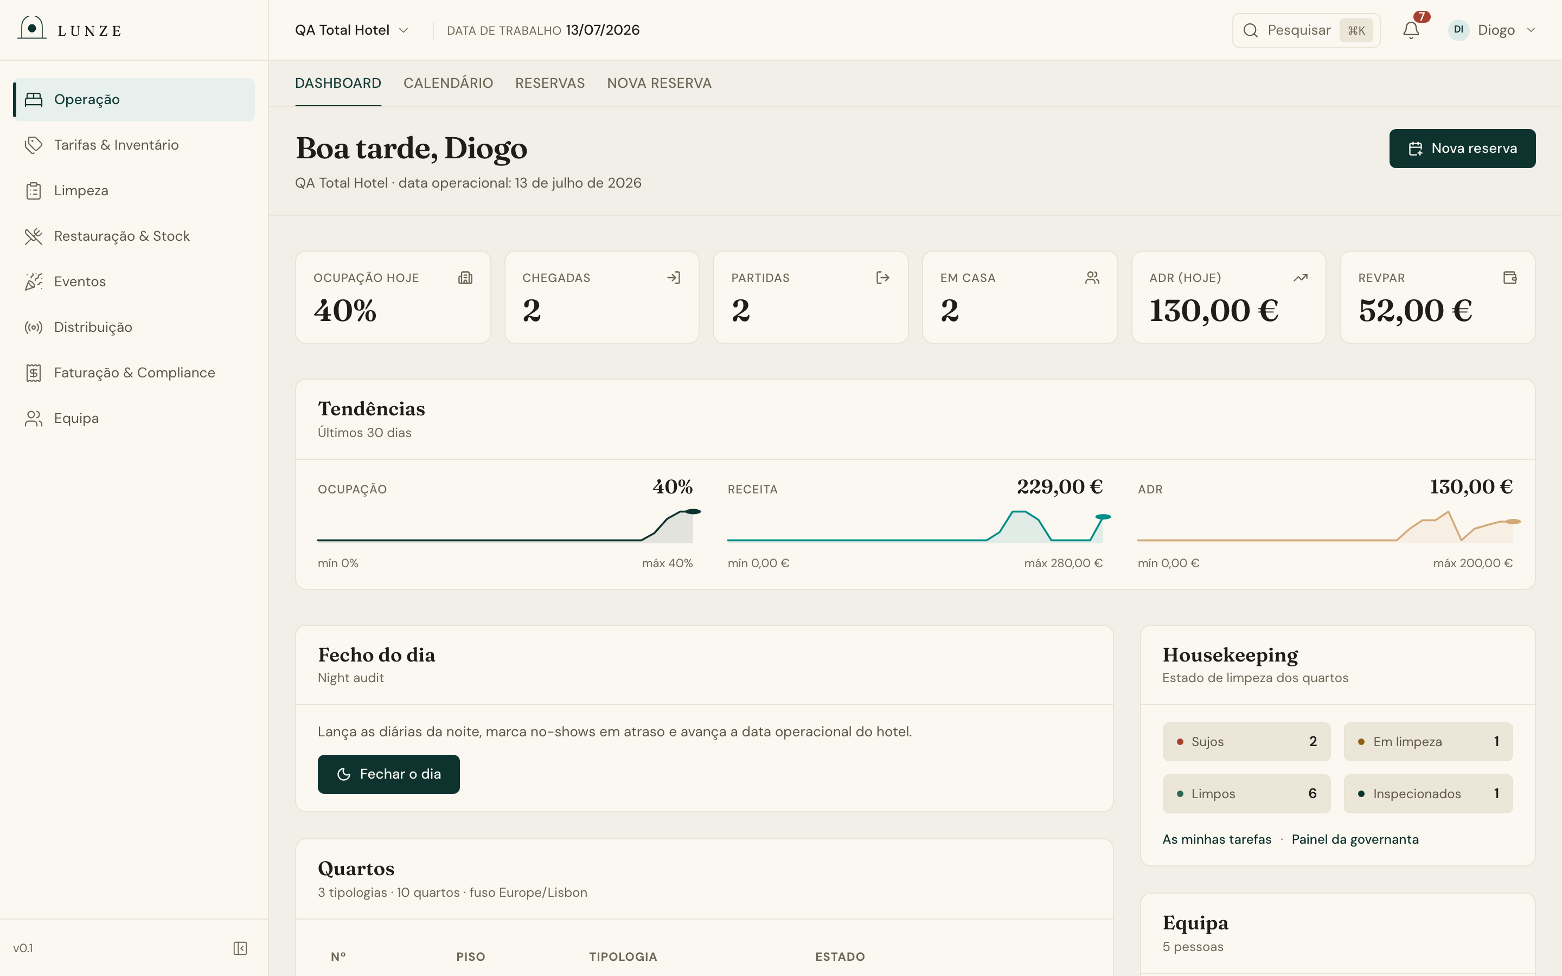Click the ADR sparkline end point

click(x=1513, y=521)
